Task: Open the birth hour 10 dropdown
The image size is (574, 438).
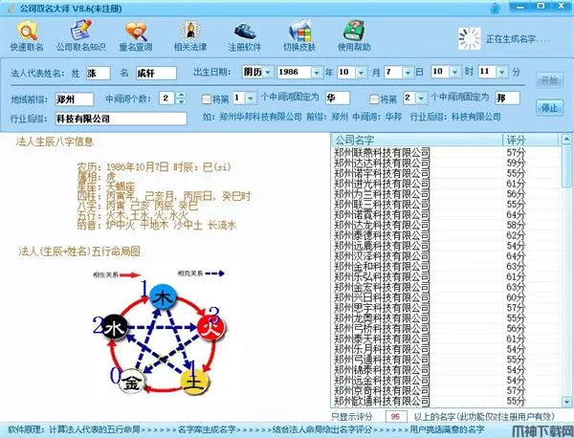Action: coord(455,72)
